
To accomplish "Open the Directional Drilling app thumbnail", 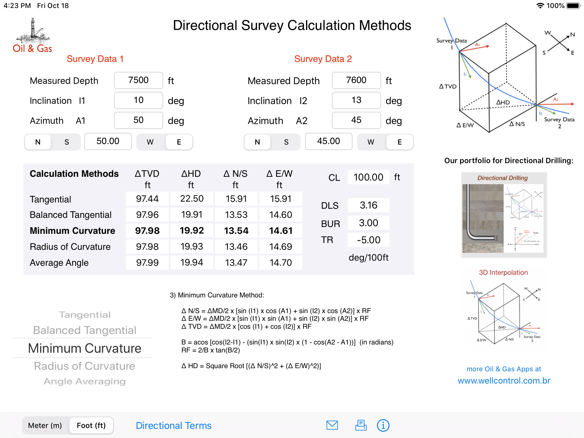I will [504, 215].
